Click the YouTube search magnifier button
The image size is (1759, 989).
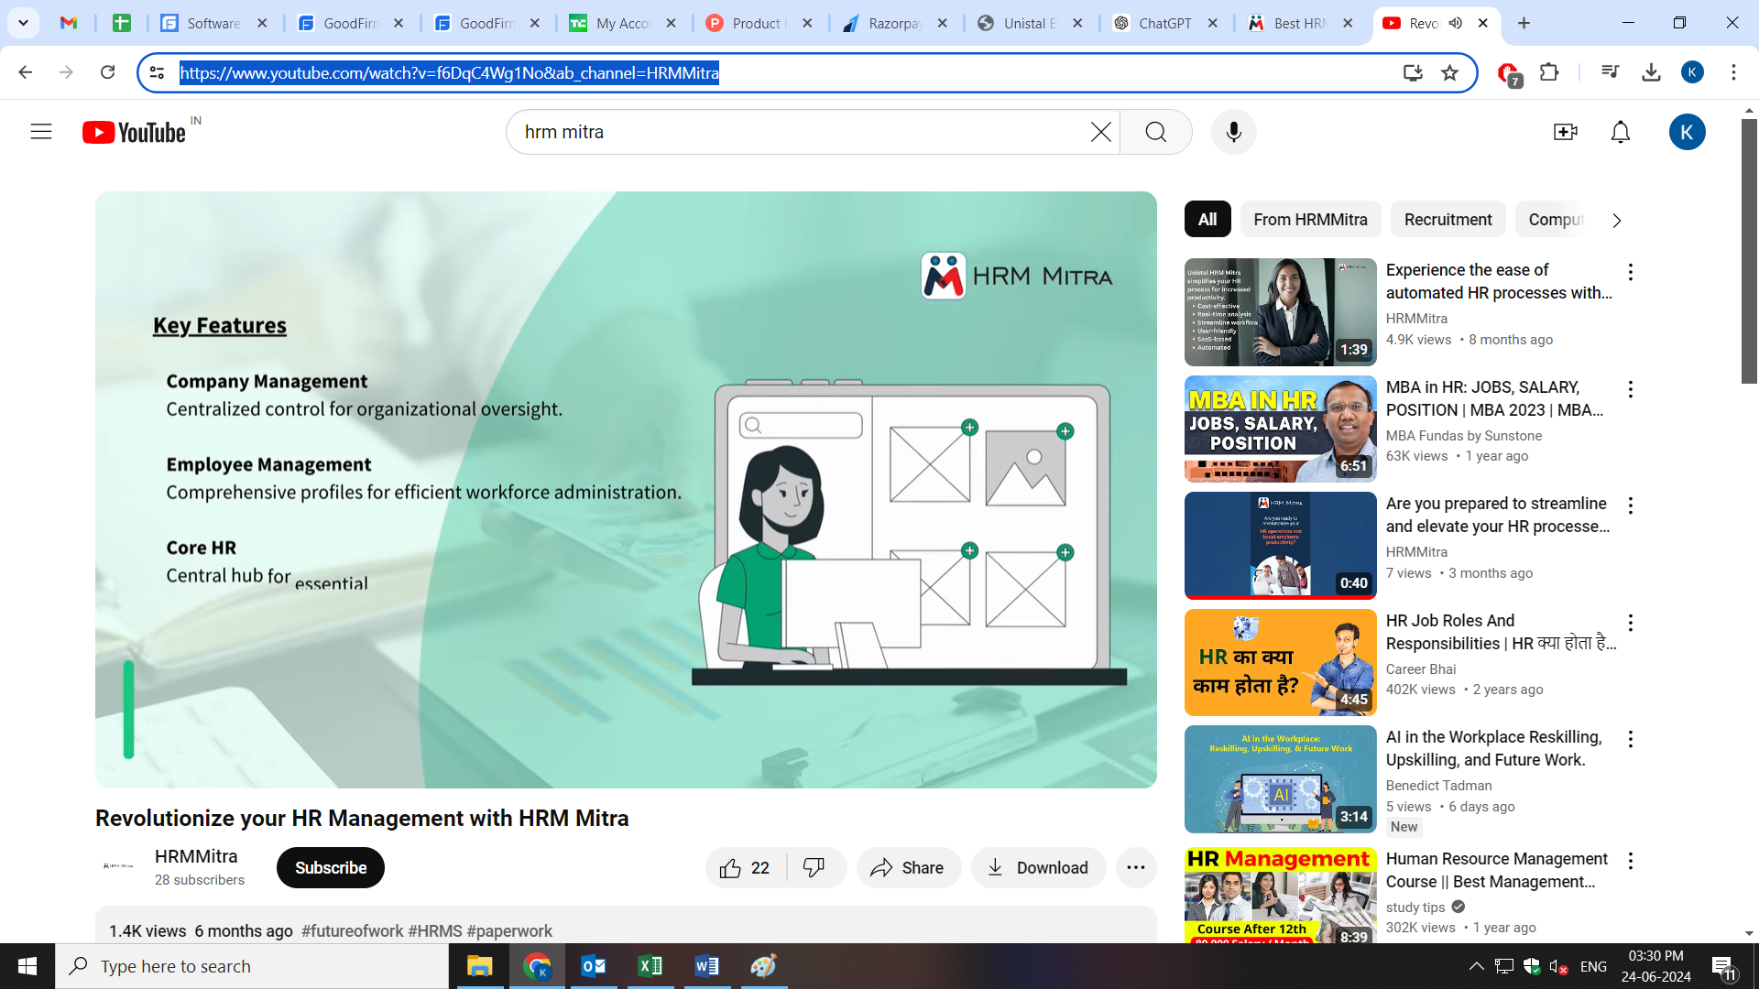click(1155, 132)
